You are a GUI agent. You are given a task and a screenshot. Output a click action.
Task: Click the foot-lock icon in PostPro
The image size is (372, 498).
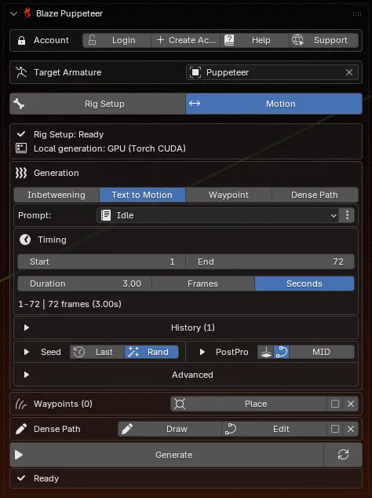coord(266,352)
